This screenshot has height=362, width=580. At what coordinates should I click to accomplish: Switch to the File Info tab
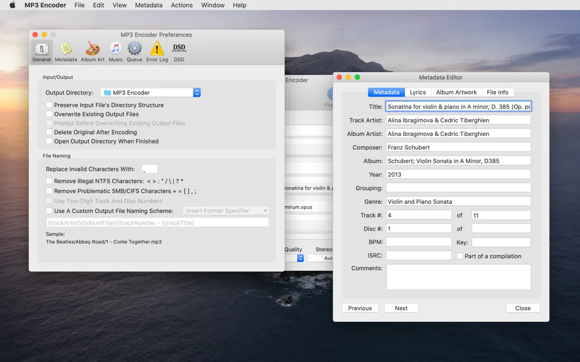point(497,92)
